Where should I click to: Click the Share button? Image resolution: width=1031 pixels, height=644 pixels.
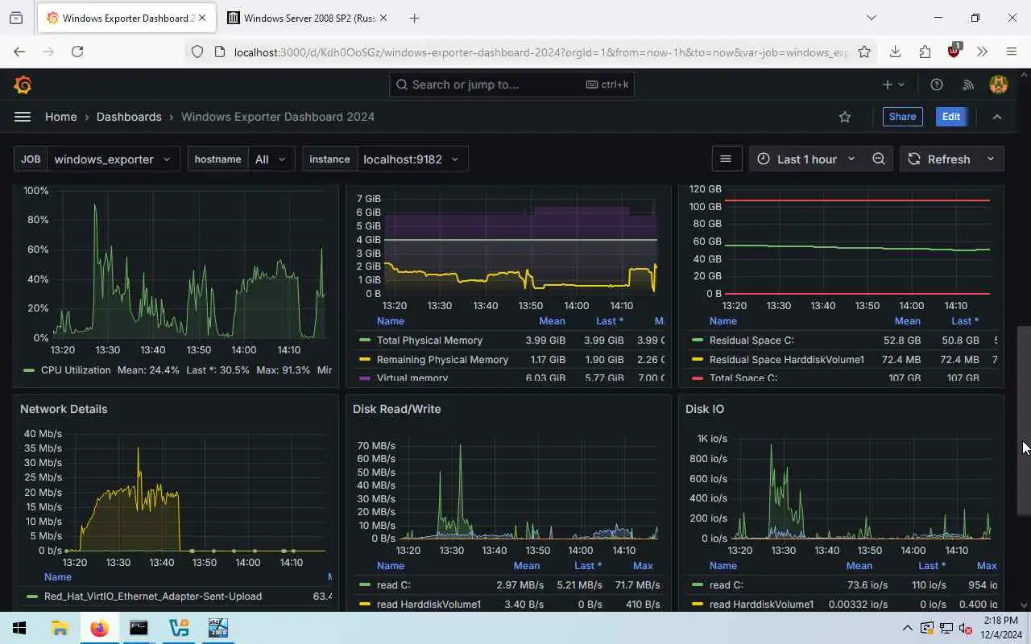[x=902, y=117]
